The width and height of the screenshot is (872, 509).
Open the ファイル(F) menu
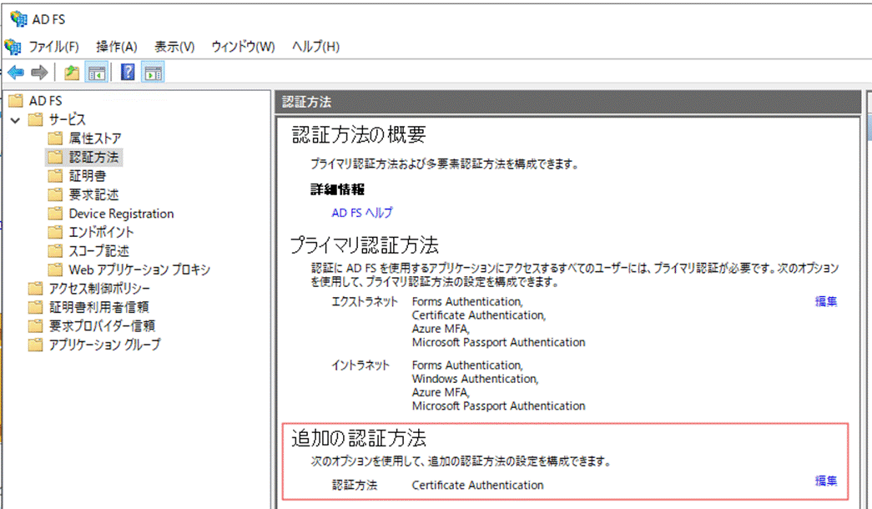coord(54,47)
